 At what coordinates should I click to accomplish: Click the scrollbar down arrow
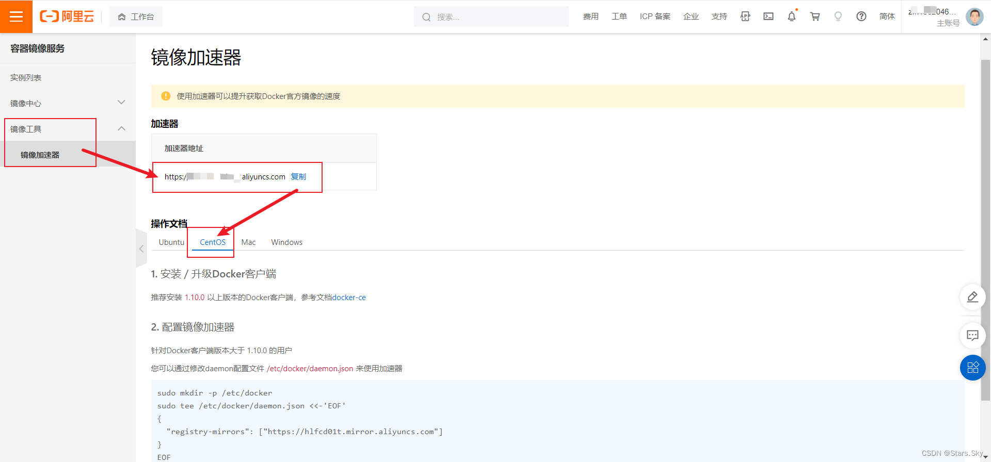click(x=985, y=457)
